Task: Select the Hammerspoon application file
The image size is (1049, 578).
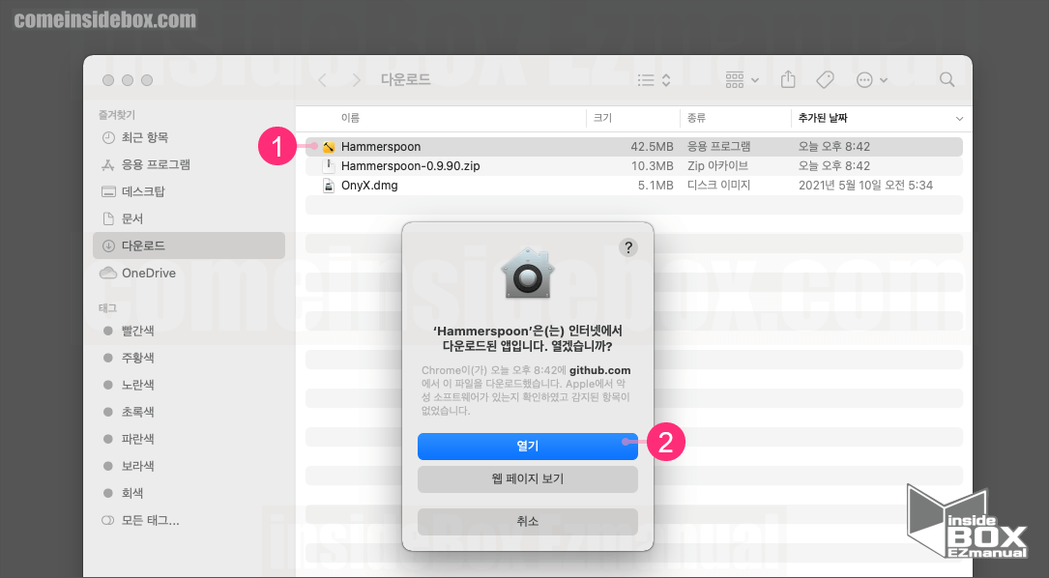Action: click(x=380, y=147)
